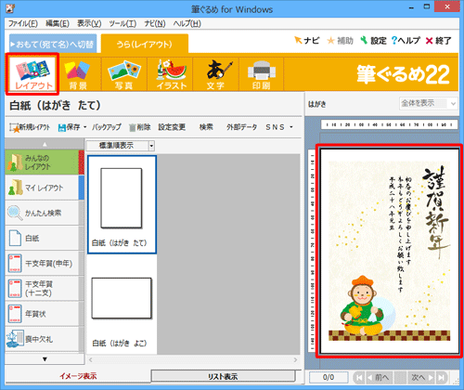Open the イラスト (Illustration) tool
Screen dimensions: 464x390
tap(171, 74)
